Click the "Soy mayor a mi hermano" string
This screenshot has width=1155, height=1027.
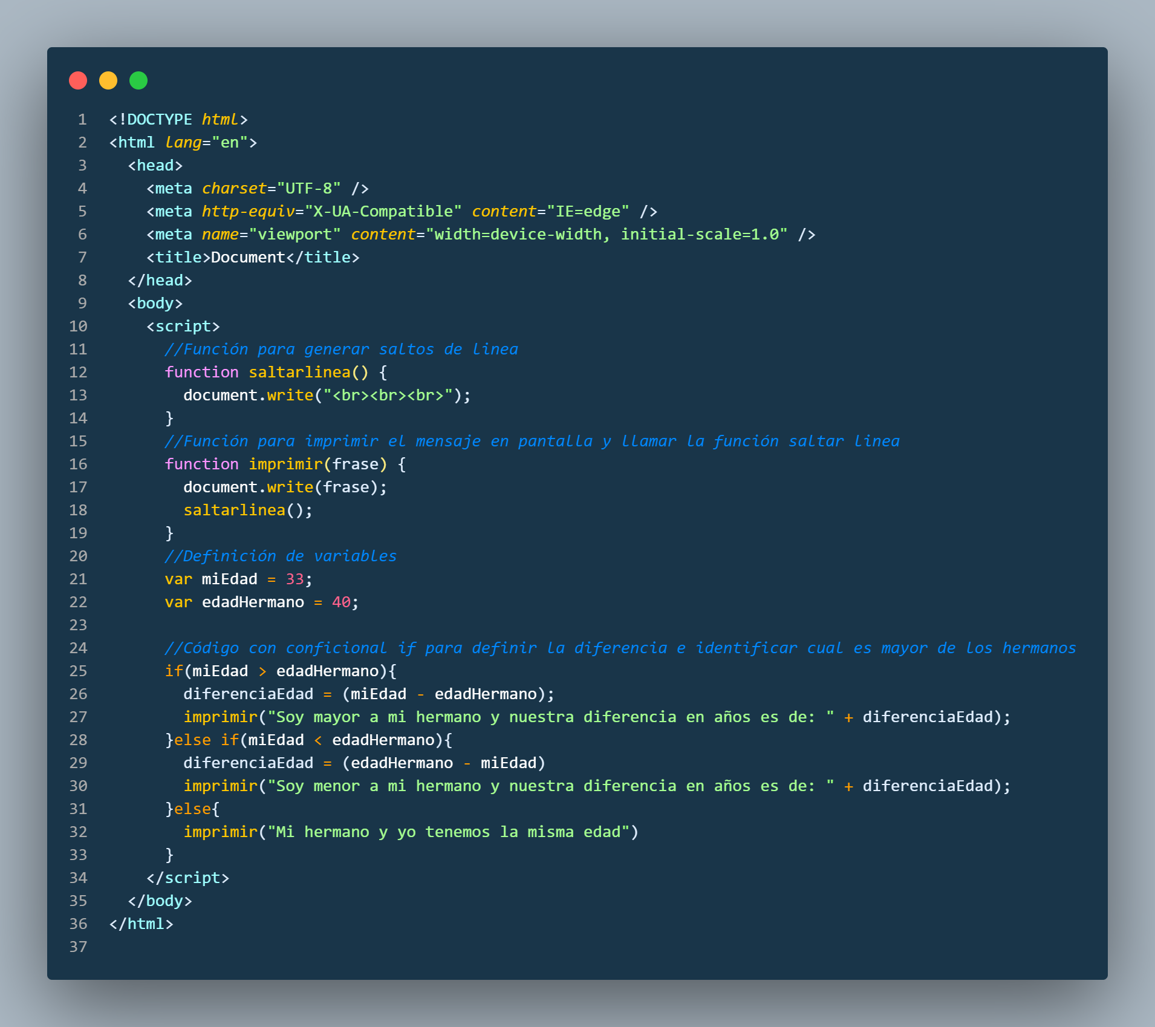pos(551,717)
